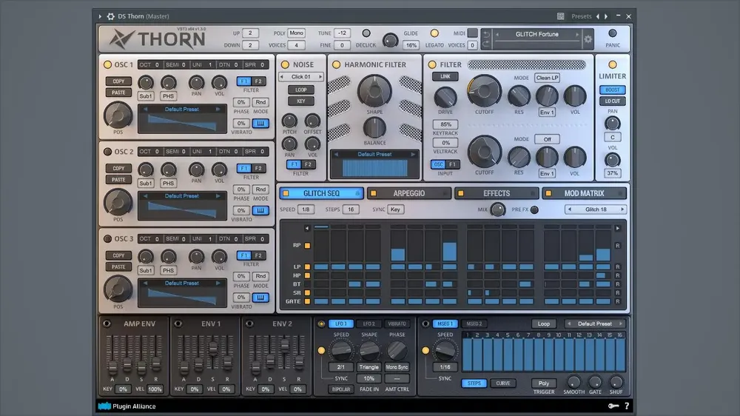
Task: Randomize the LP row with R button
Action: [x=617, y=266]
